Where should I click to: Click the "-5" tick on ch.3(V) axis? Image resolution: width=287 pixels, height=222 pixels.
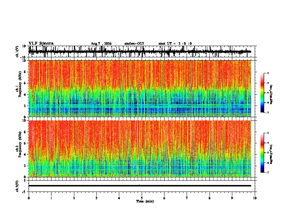(x=24, y=192)
